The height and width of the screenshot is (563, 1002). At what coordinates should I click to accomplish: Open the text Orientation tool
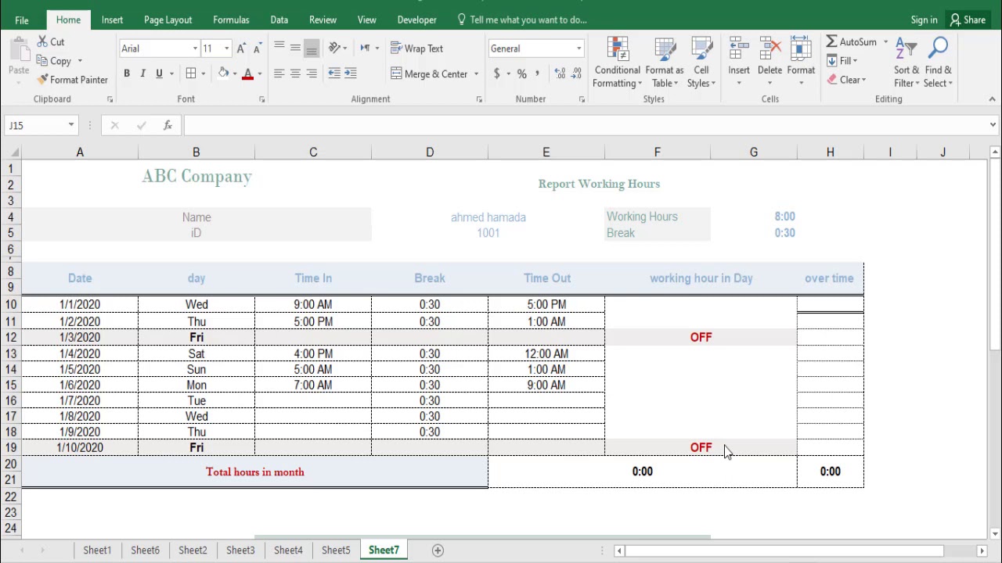click(x=335, y=48)
